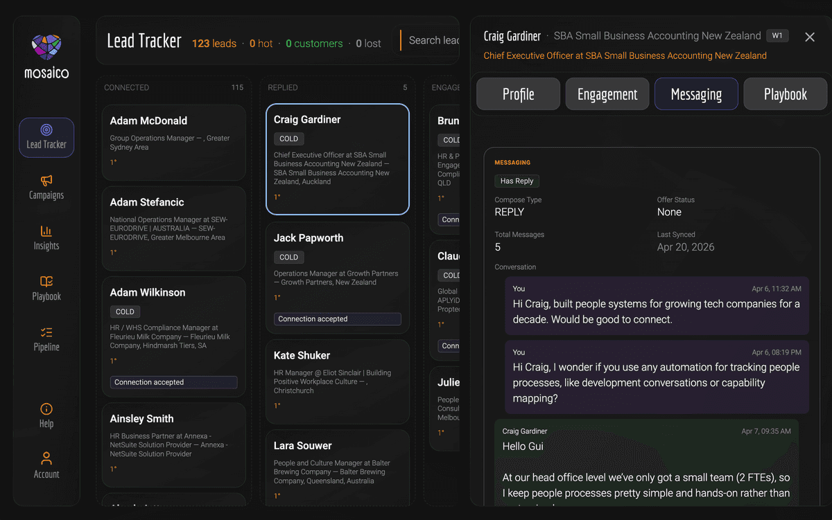Filter by 123 leads count
This screenshot has height=520, width=832.
click(214, 44)
